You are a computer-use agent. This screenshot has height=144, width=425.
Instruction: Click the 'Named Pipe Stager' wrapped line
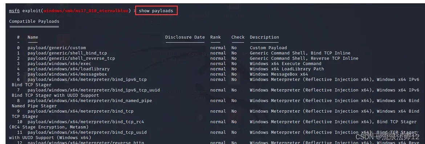34,106
